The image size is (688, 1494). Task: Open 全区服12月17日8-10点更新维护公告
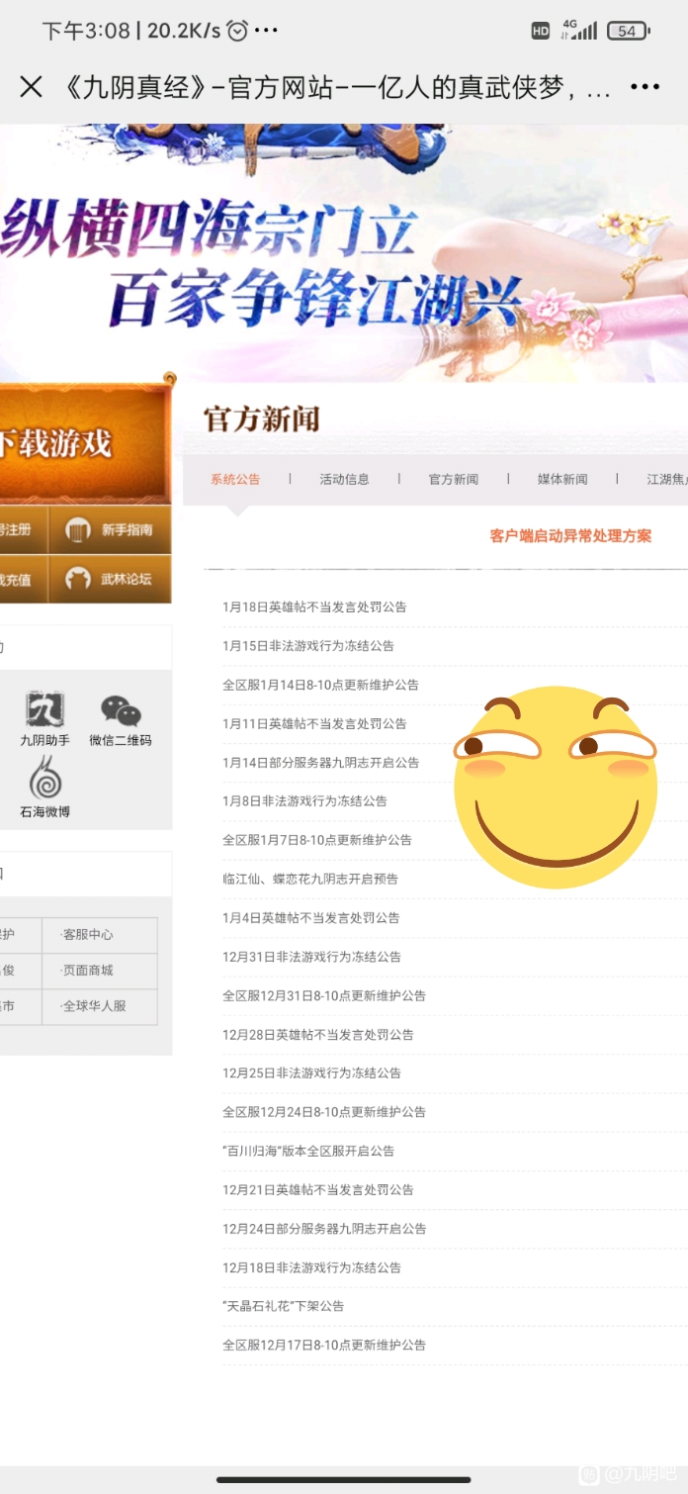coord(324,1345)
